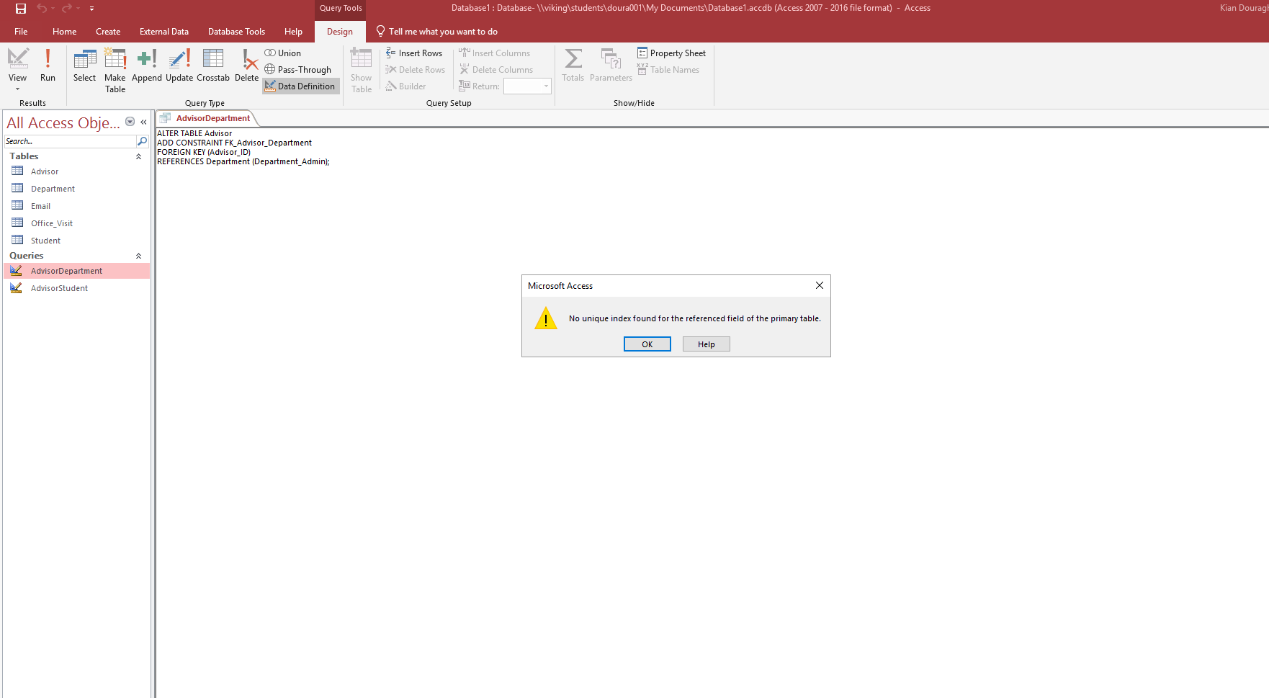This screenshot has height=698, width=1269.
Task: Toggle Table Names display
Action: (x=668, y=70)
